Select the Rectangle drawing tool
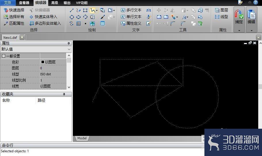Screen dimensions: 262x156 coord(85,10)
